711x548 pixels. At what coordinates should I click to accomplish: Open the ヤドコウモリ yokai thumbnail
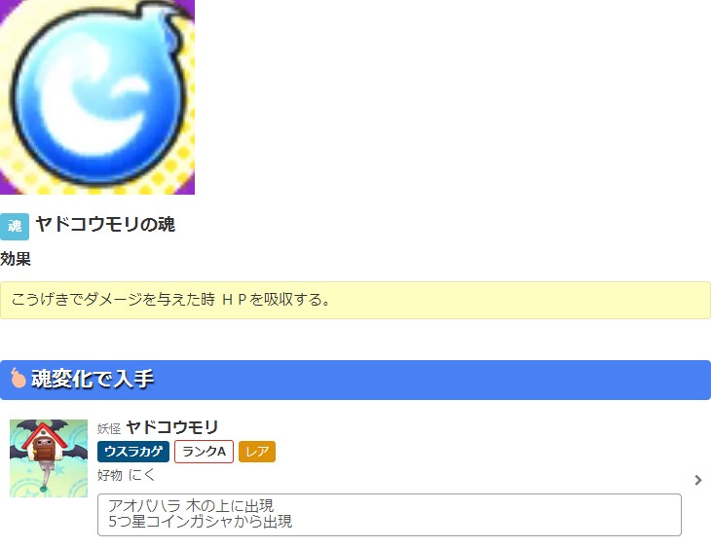[49, 458]
